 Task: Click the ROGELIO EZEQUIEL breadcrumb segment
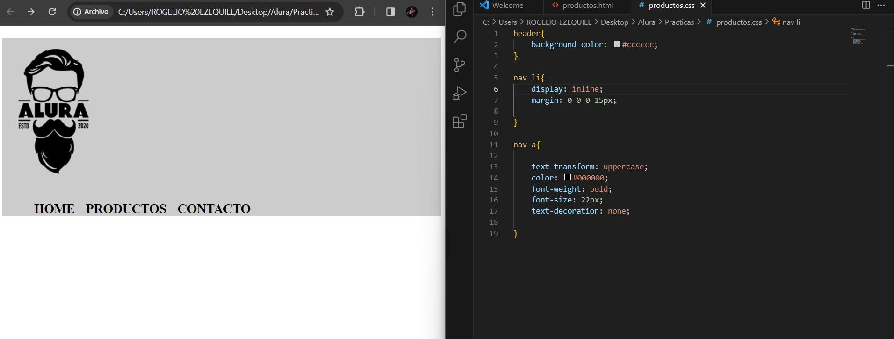point(559,22)
